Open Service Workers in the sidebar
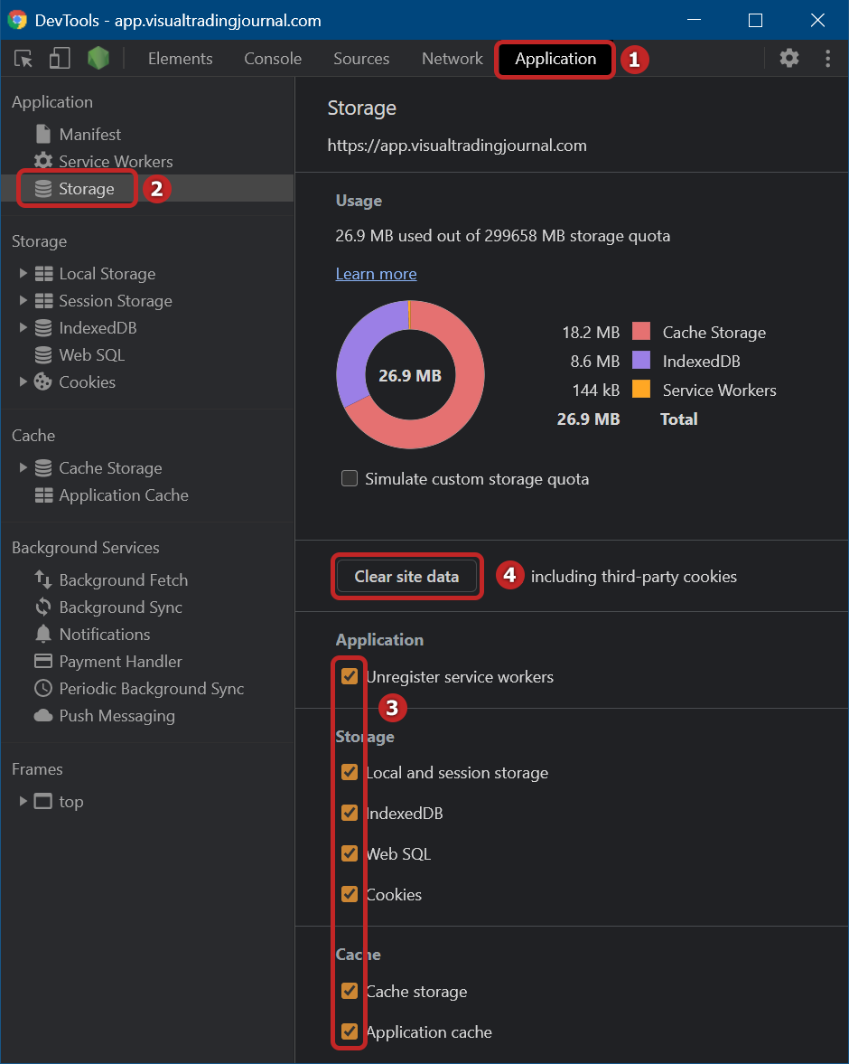Screen dimensions: 849x1064 coord(116,162)
